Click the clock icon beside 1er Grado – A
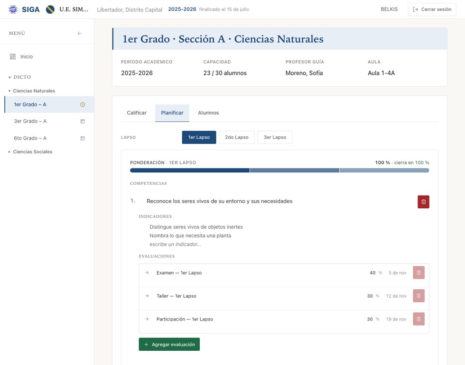 point(83,105)
